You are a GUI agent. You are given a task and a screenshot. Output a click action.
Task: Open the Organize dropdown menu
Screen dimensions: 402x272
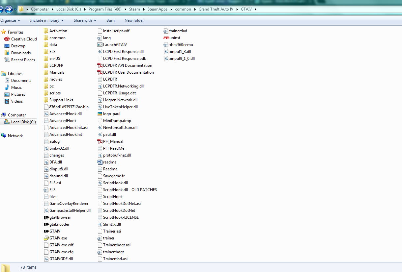point(10,20)
